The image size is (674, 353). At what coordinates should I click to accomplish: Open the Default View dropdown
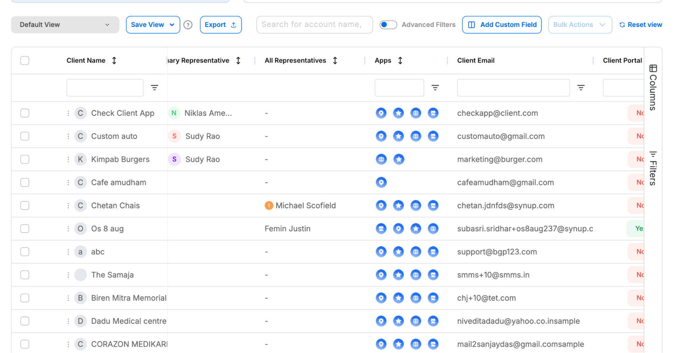pos(65,25)
